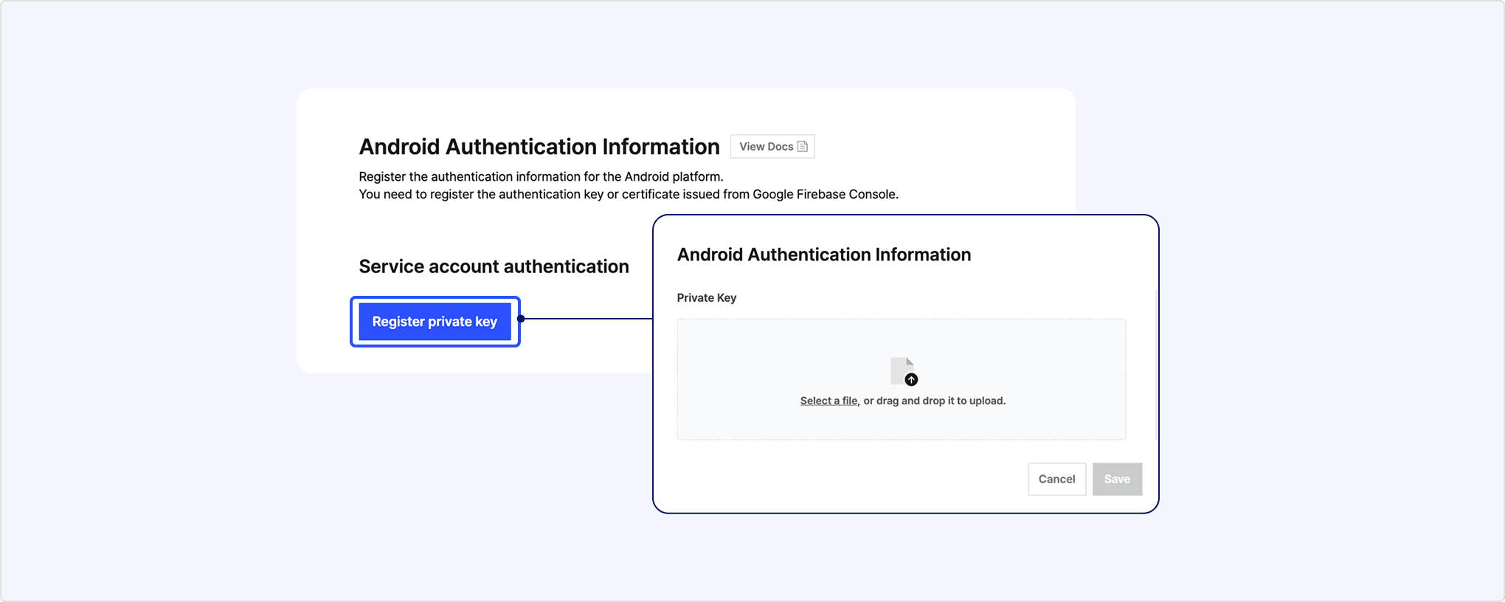This screenshot has width=1505, height=602.
Task: Click the 'Service account authentication' heading
Action: point(494,266)
